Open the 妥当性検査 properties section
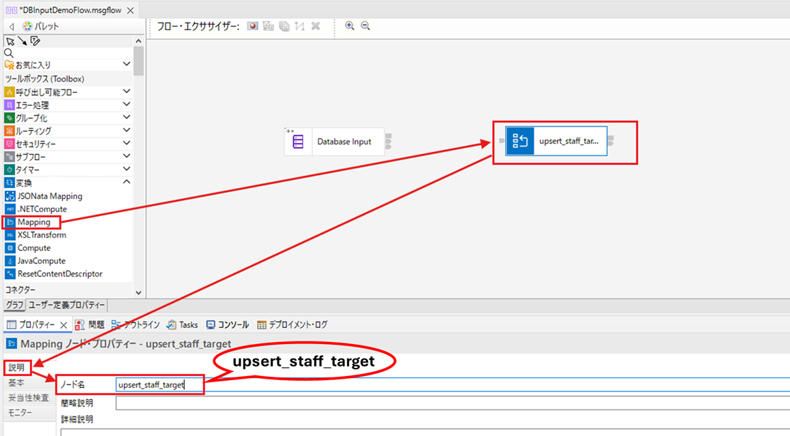Image resolution: width=790 pixels, height=436 pixels. [29, 398]
